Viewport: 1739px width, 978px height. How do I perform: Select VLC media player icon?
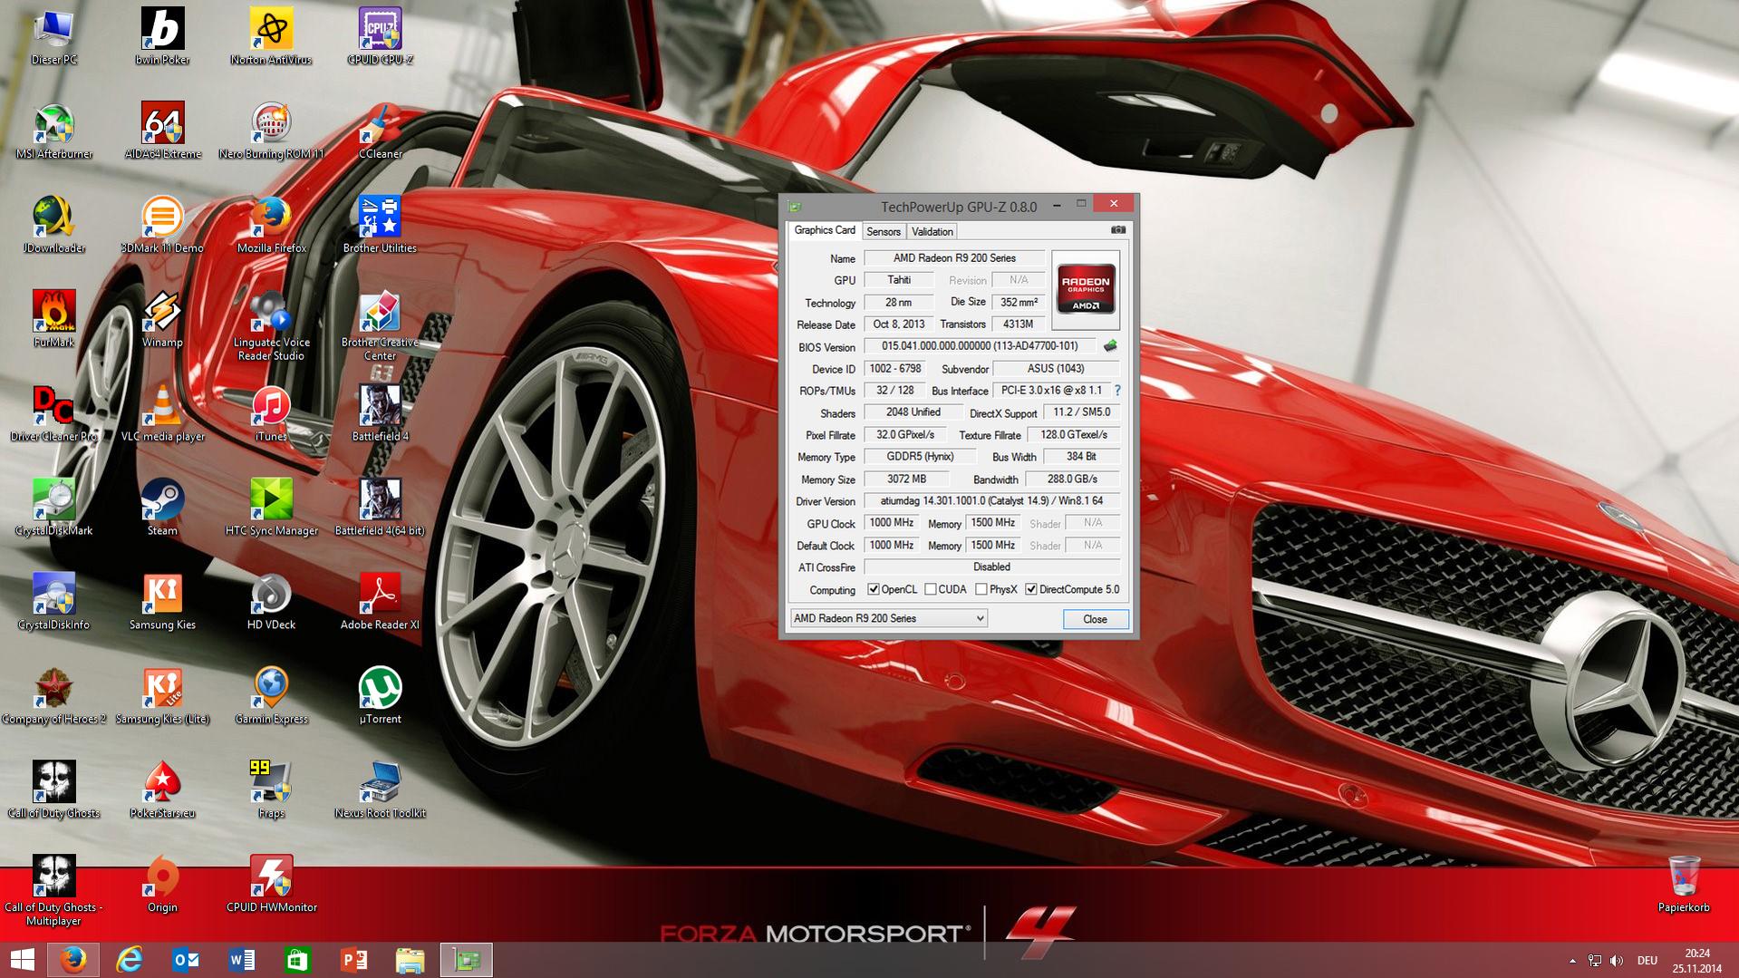click(163, 415)
